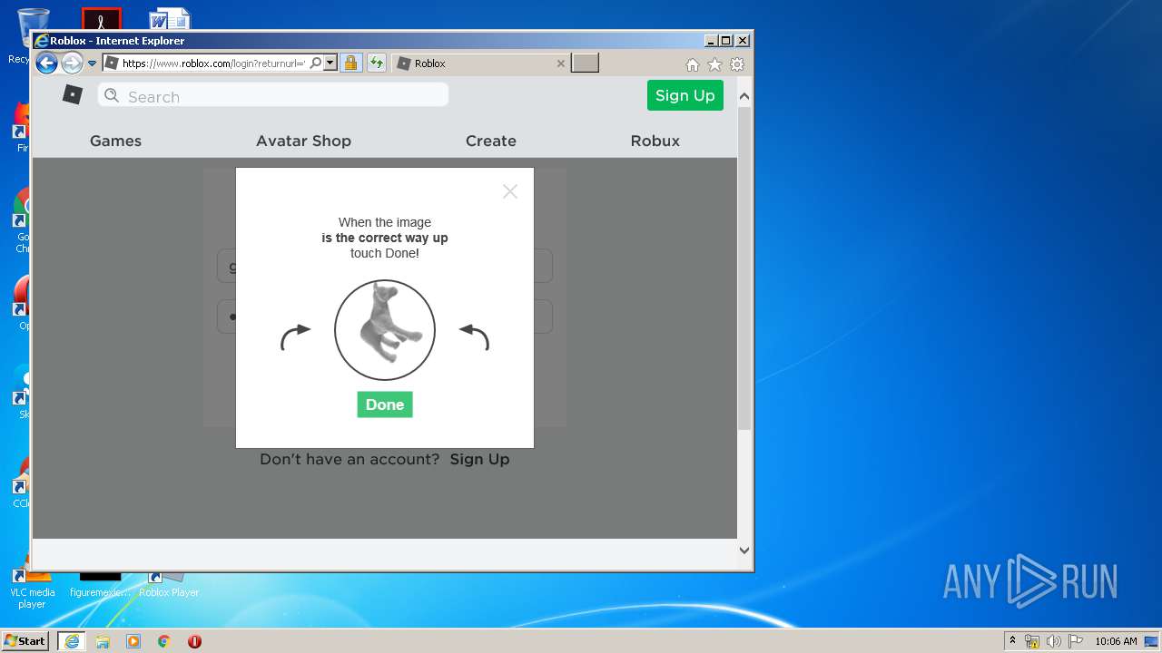
Task: Click the rotated animal image in the circle
Action: click(x=385, y=330)
